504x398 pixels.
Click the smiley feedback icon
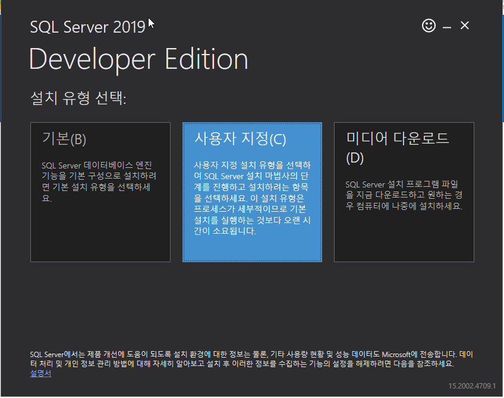(429, 26)
